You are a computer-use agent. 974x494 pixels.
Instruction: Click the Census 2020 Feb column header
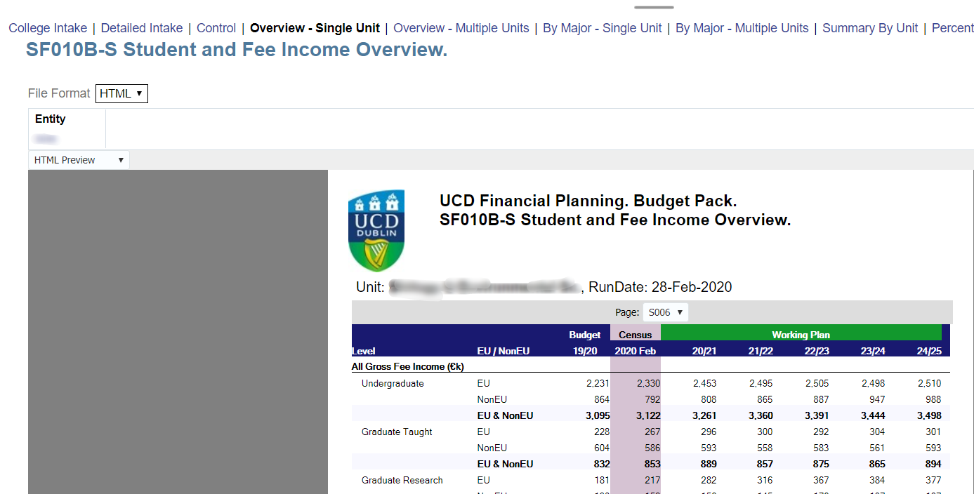tap(635, 343)
